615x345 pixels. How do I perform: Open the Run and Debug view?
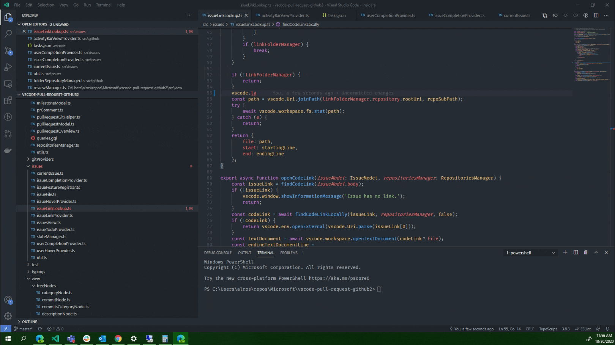(8, 67)
